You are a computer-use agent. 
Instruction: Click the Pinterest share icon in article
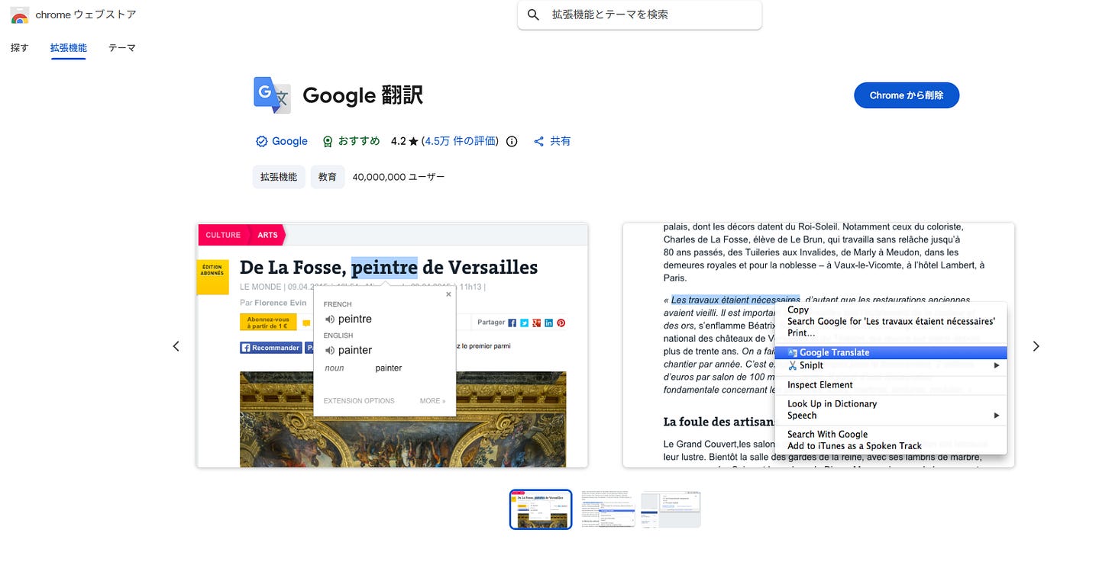(561, 323)
